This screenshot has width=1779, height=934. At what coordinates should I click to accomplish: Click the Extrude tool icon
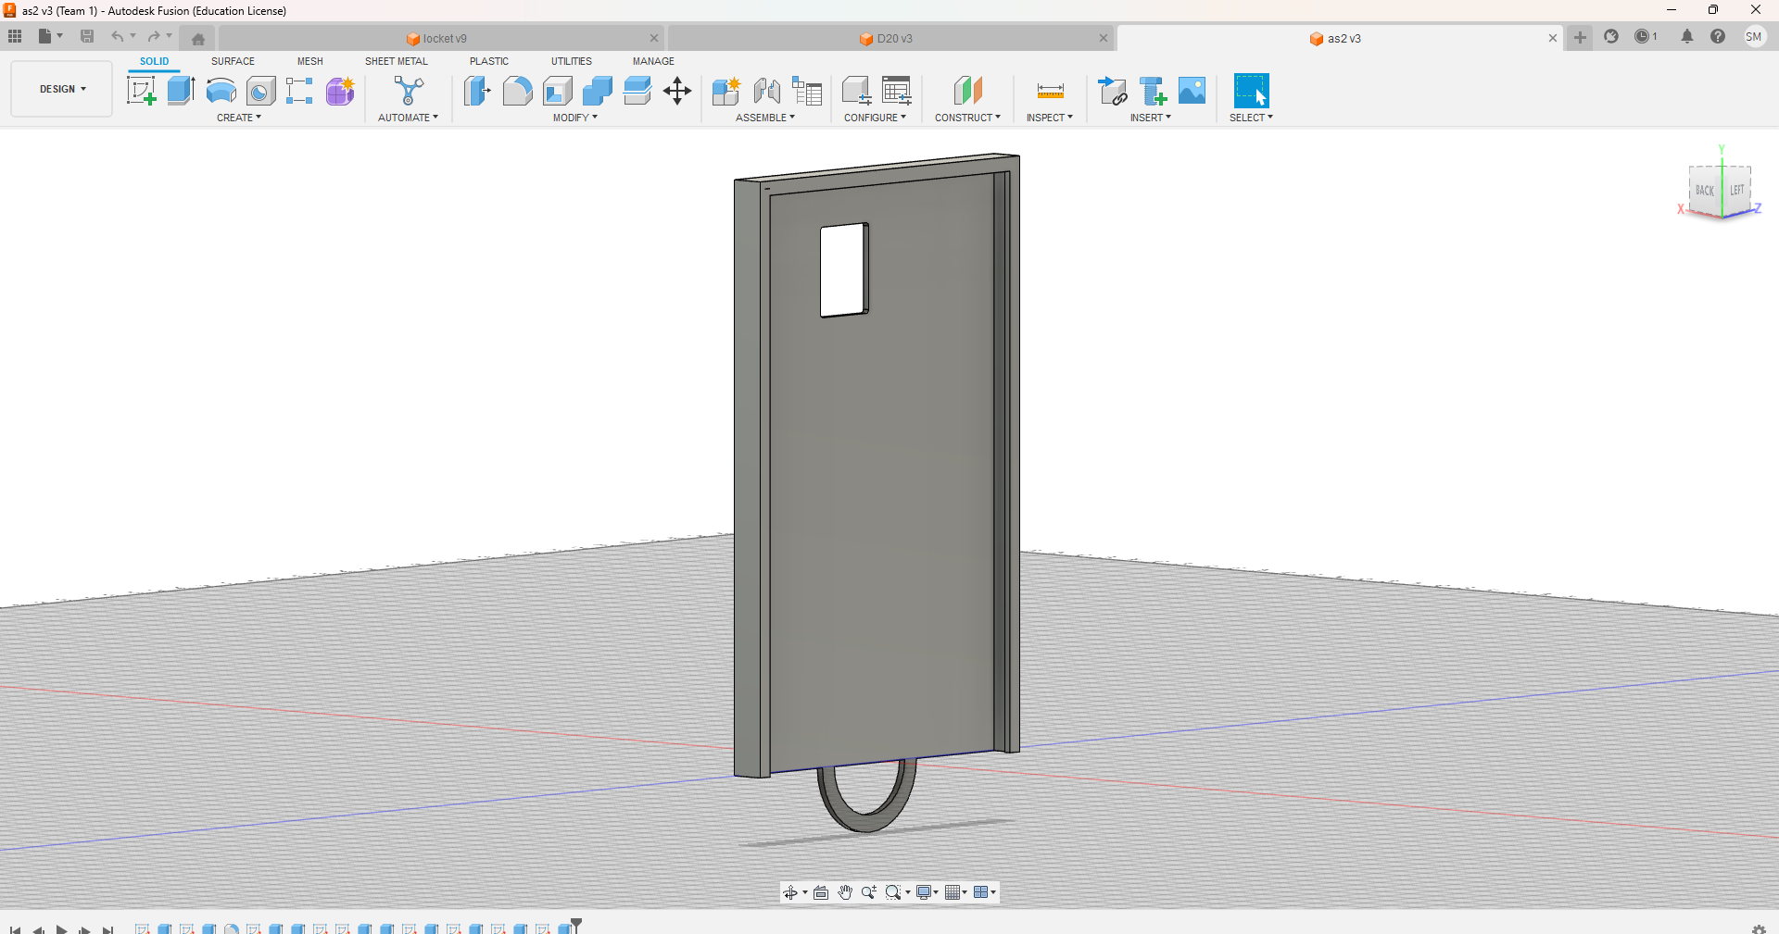[181, 91]
